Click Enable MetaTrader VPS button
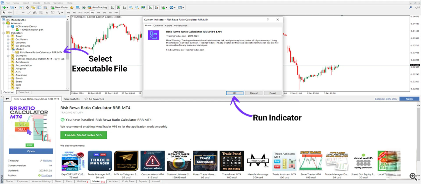The height and width of the screenshot is (184, 421). (x=84, y=135)
